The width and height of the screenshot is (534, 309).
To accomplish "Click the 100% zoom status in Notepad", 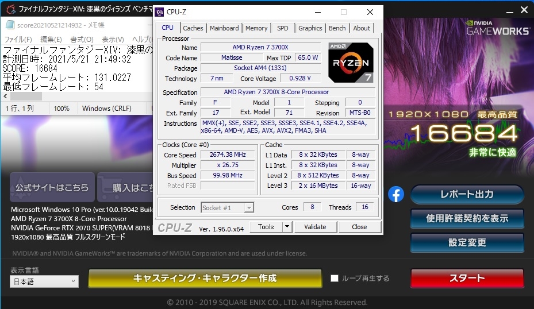I will [62, 109].
